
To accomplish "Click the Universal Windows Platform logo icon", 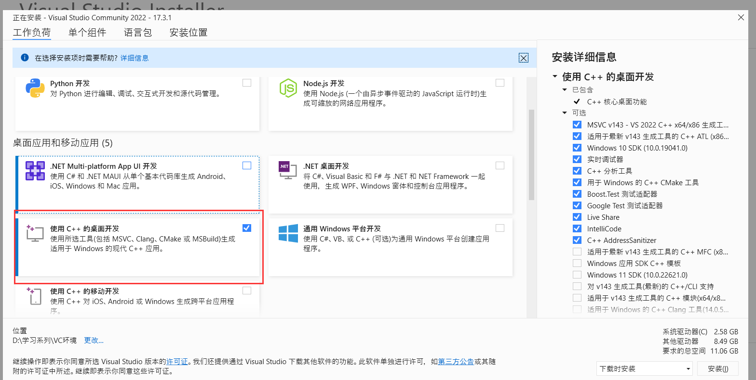I will click(288, 233).
